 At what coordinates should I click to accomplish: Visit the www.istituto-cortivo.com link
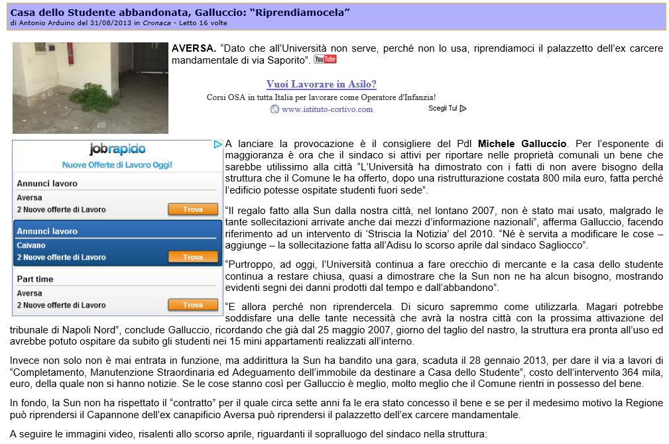point(327,109)
